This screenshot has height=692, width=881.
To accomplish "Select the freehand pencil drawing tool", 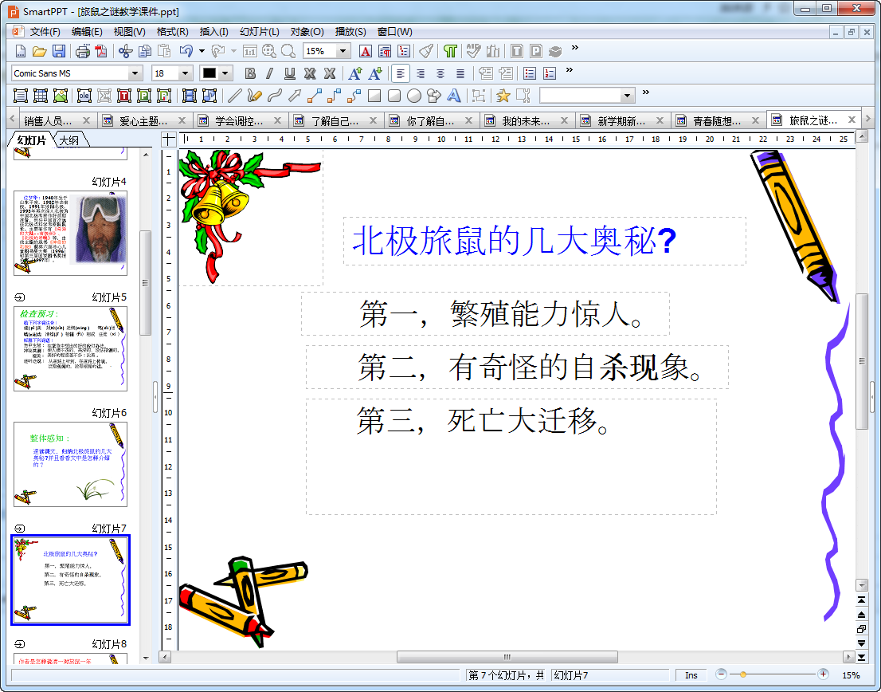I will click(x=254, y=96).
